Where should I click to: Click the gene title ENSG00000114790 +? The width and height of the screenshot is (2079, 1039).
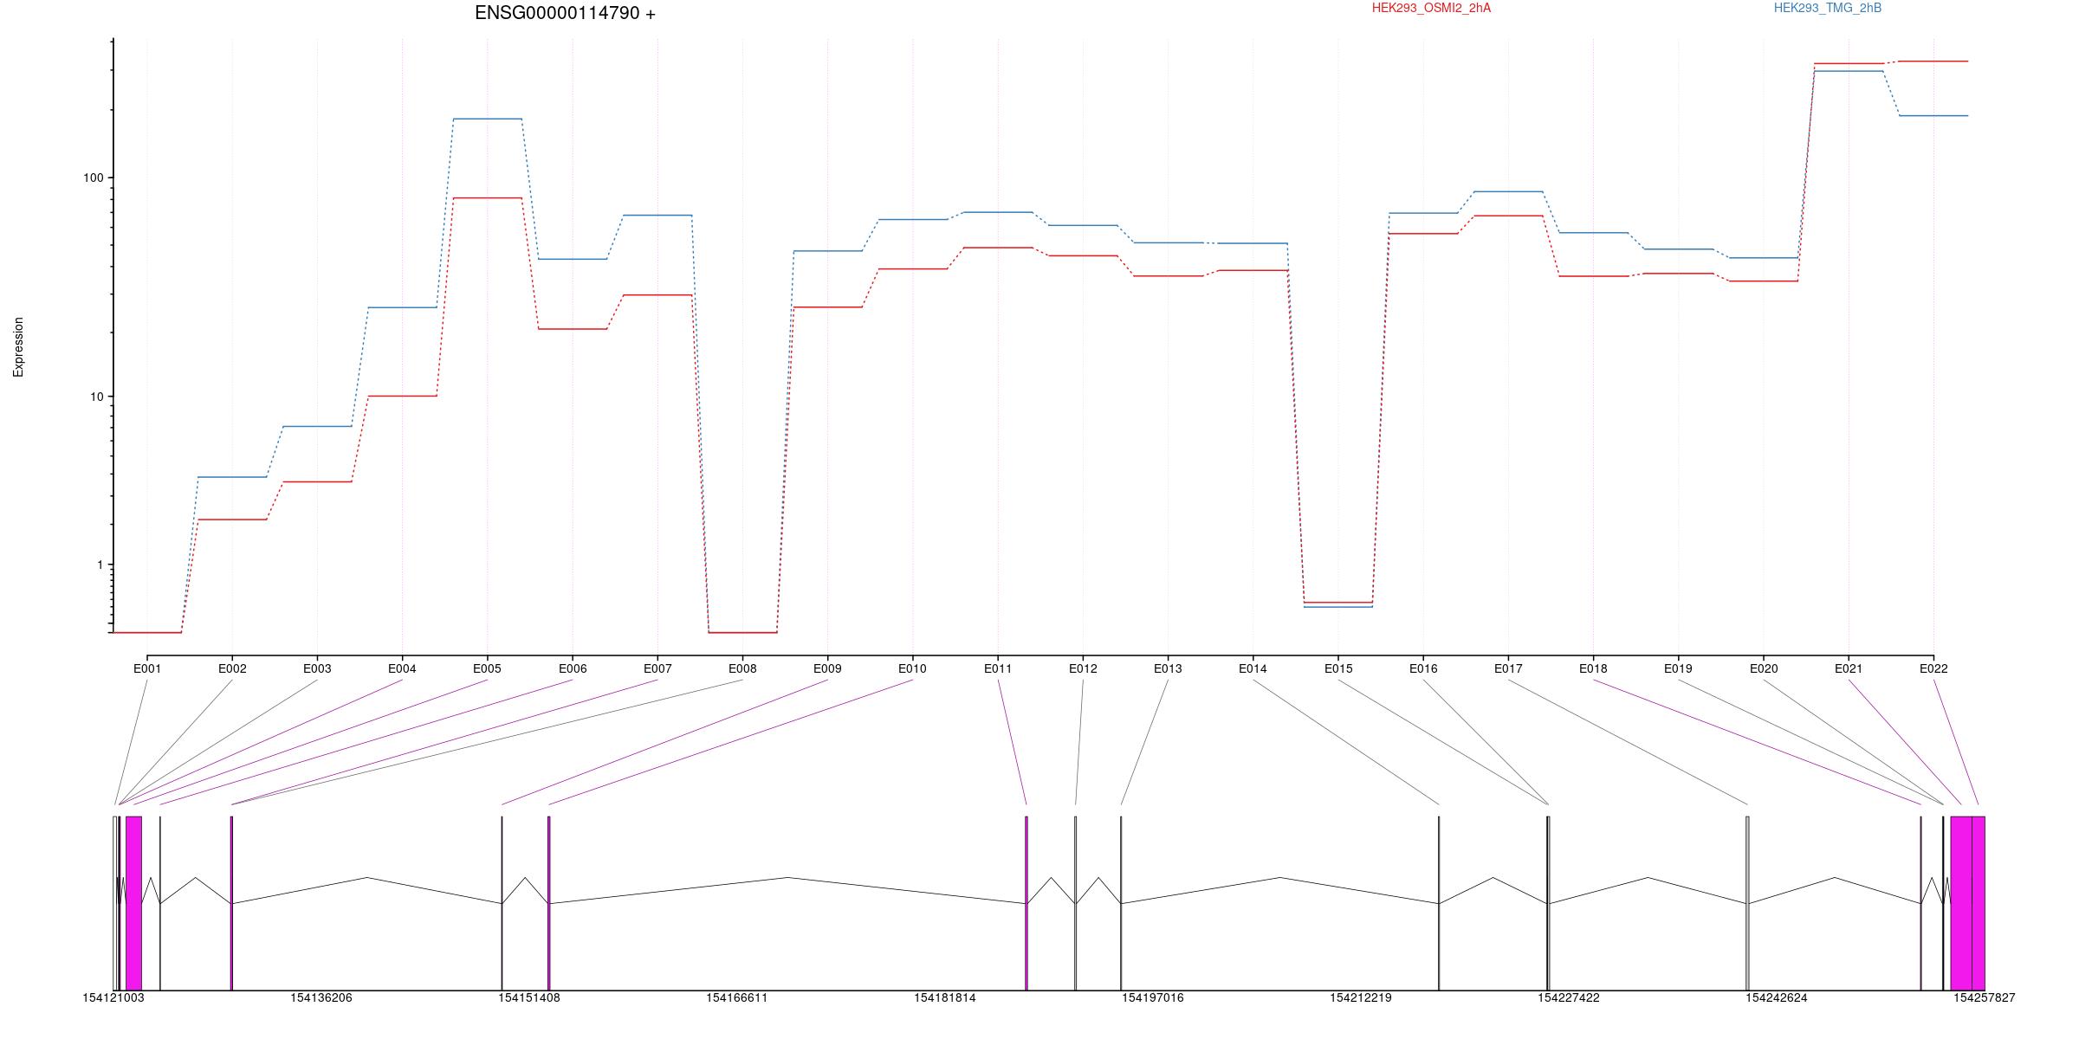click(x=565, y=13)
